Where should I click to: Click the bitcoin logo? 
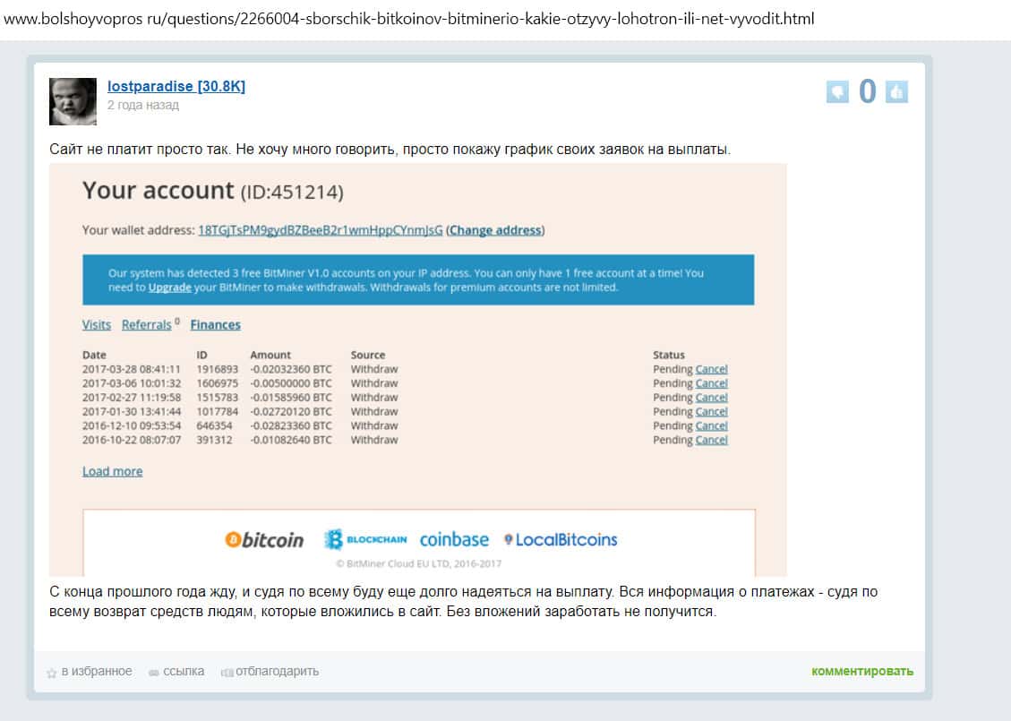[x=263, y=540]
